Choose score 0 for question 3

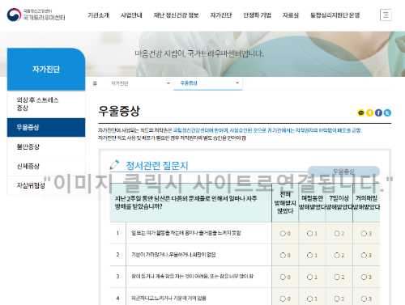(283, 277)
